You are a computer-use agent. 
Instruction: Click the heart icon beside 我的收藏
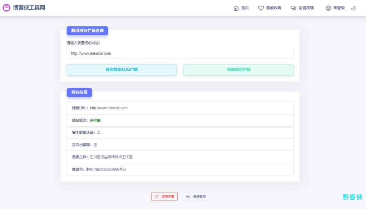[261, 8]
